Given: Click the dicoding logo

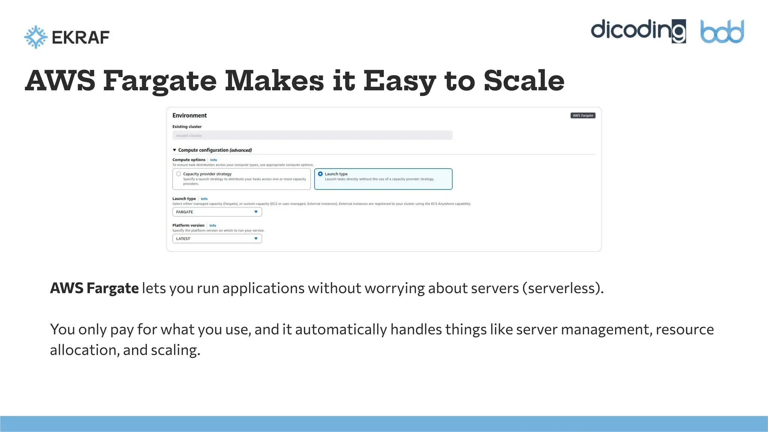Looking at the screenshot, I should (638, 31).
